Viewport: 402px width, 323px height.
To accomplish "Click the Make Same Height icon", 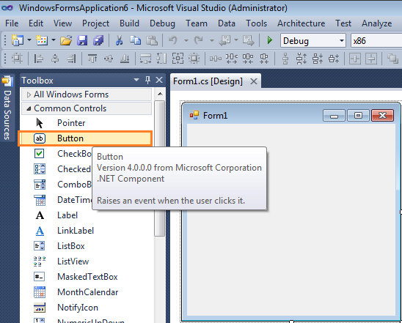I will [x=162, y=59].
